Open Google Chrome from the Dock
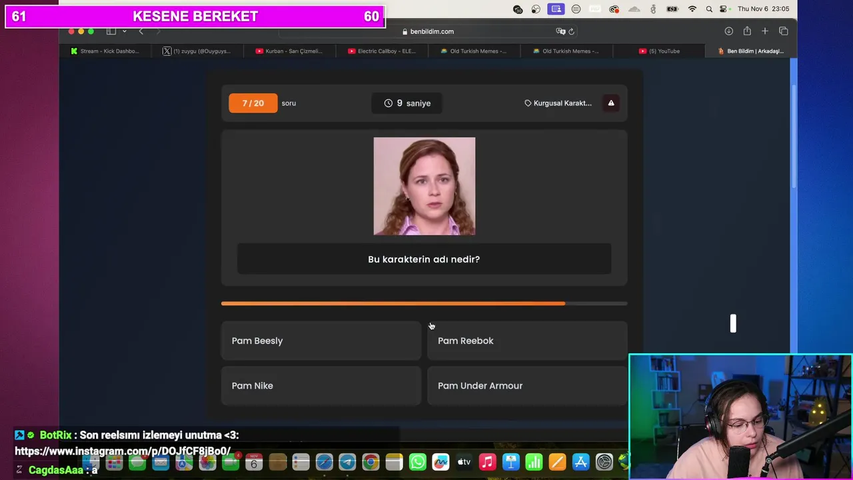The height and width of the screenshot is (480, 853). tap(371, 462)
